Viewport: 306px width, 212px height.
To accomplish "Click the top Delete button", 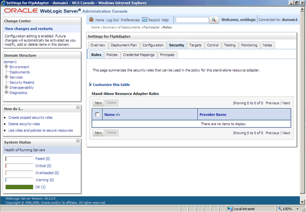I will coord(111,103).
